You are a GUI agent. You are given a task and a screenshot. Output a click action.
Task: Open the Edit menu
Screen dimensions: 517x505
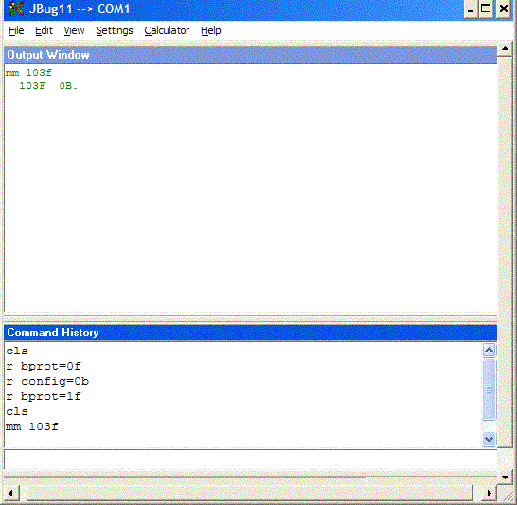[x=44, y=30]
